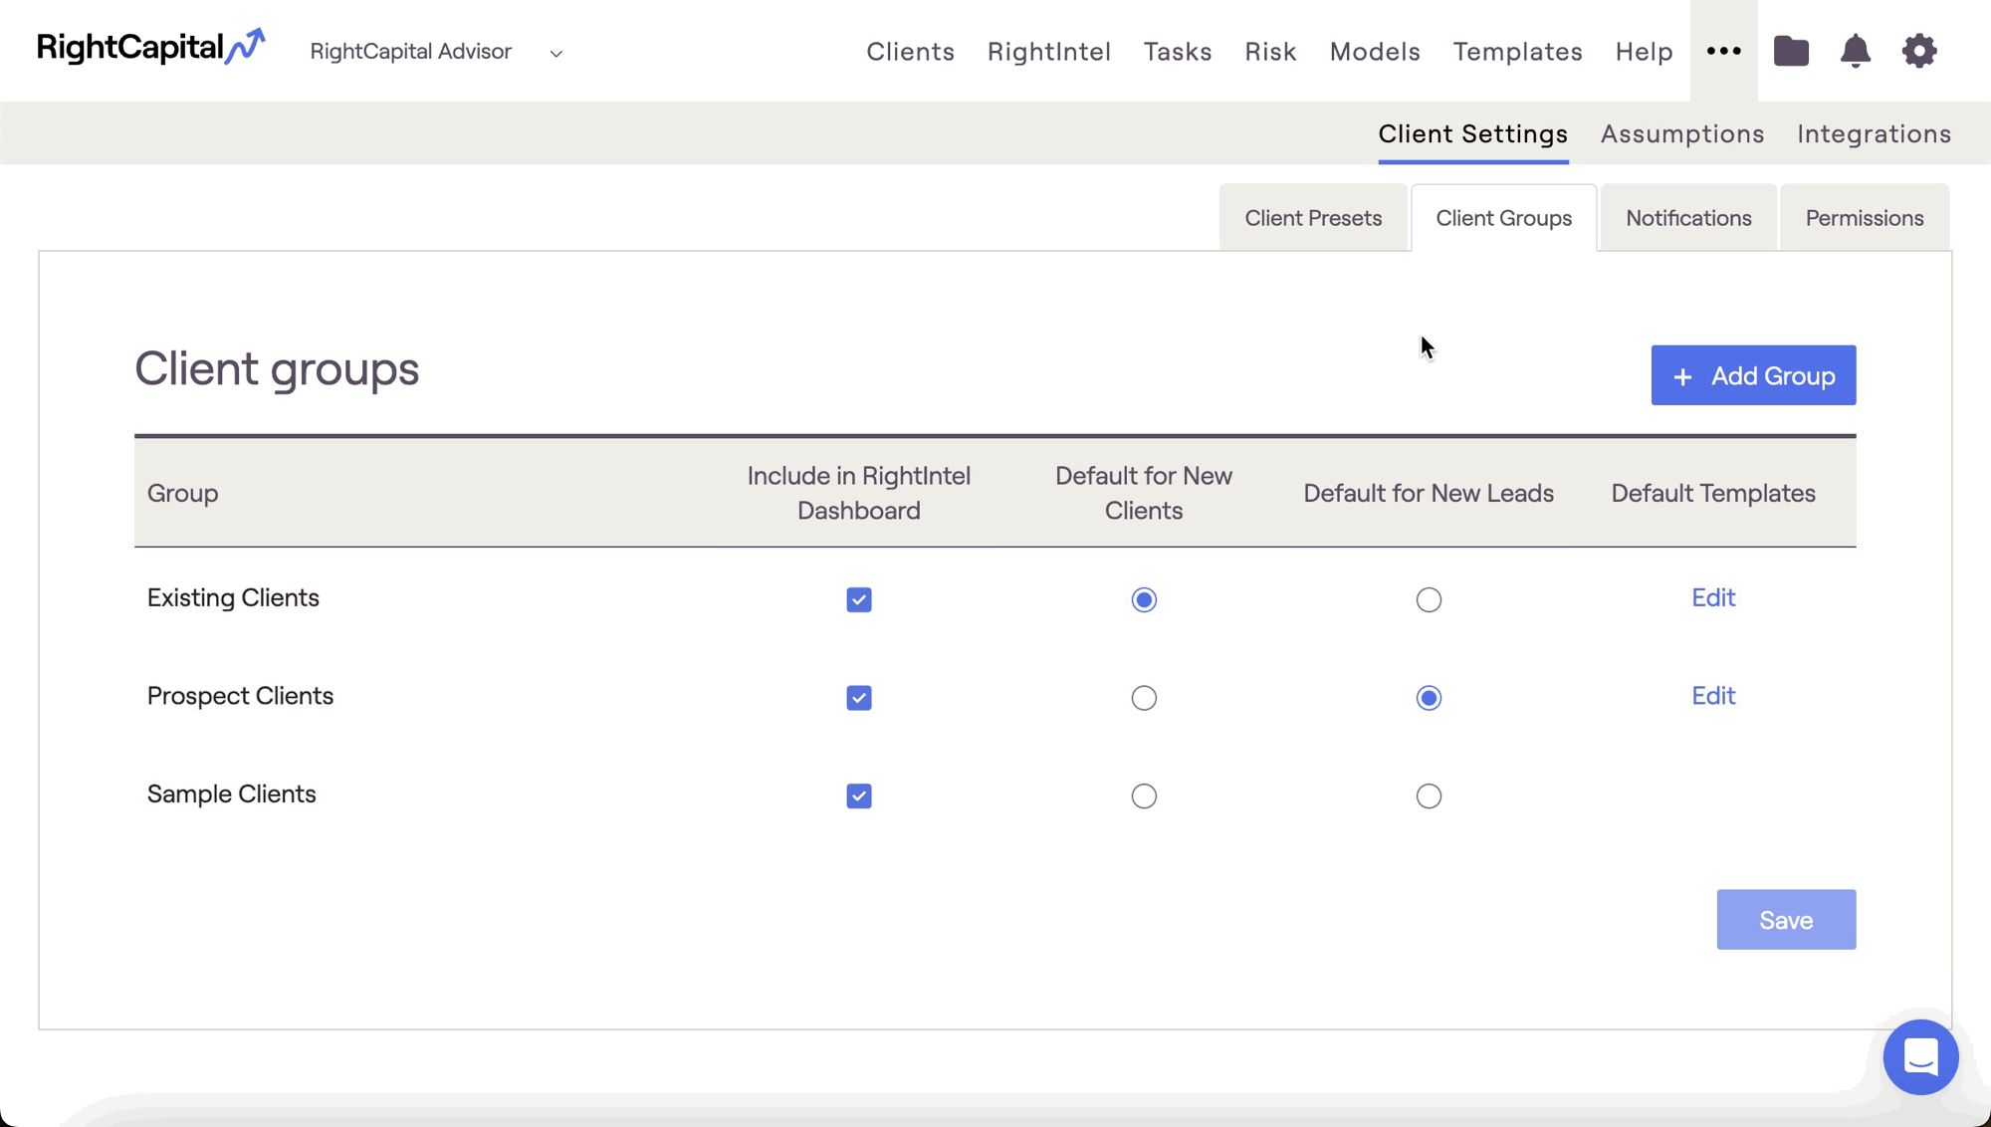The height and width of the screenshot is (1127, 1991).
Task: Select Sample Clients as default for new leads
Action: pyautogui.click(x=1429, y=795)
